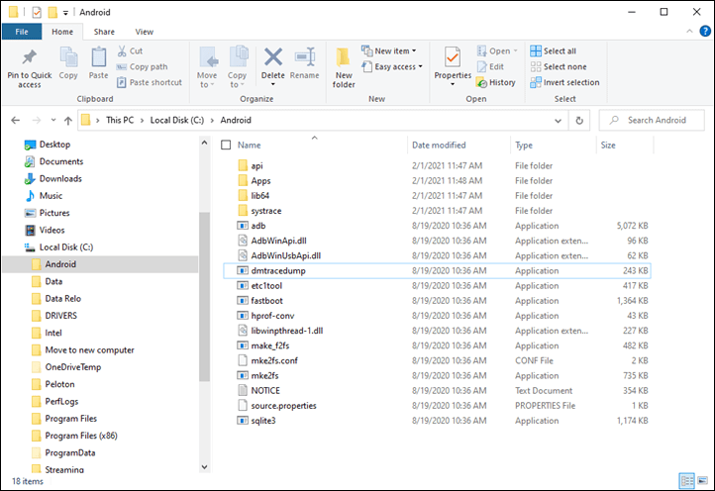
Task: Open recent locations dropdown arrow
Action: pos(53,121)
